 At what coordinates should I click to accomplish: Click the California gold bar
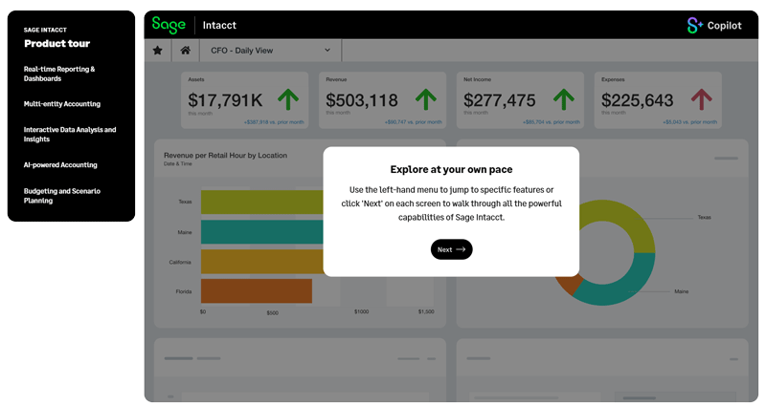tap(261, 262)
